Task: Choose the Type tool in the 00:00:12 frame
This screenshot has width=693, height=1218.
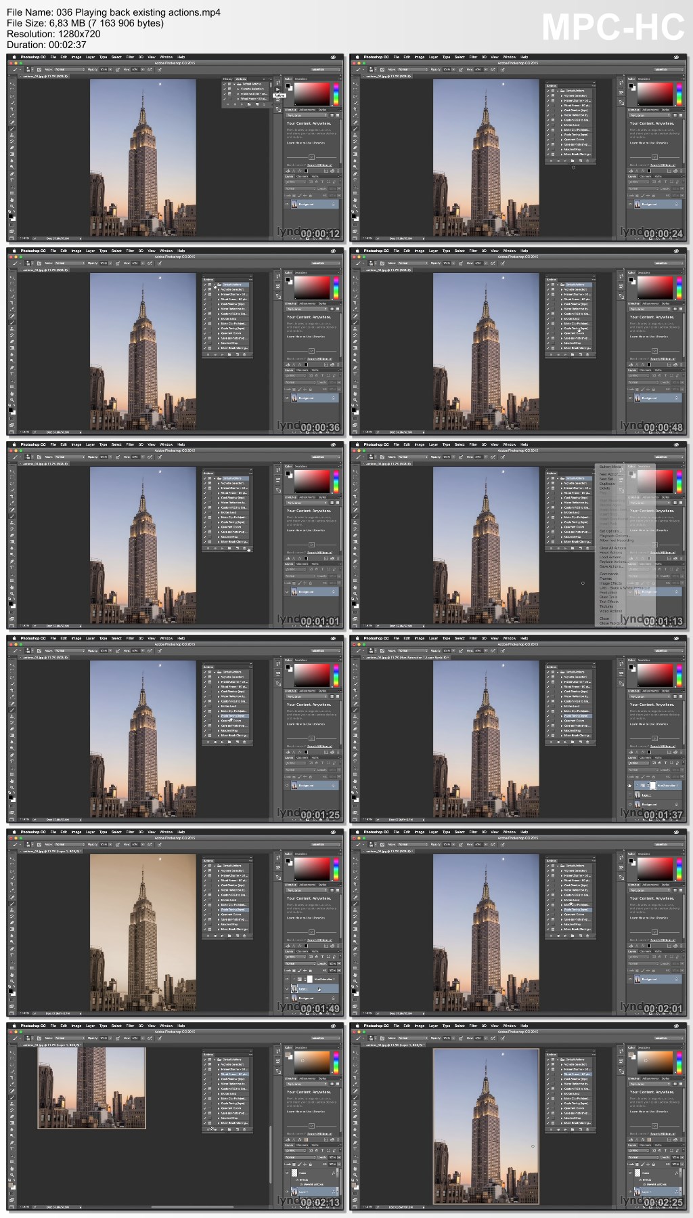Action: [x=12, y=180]
